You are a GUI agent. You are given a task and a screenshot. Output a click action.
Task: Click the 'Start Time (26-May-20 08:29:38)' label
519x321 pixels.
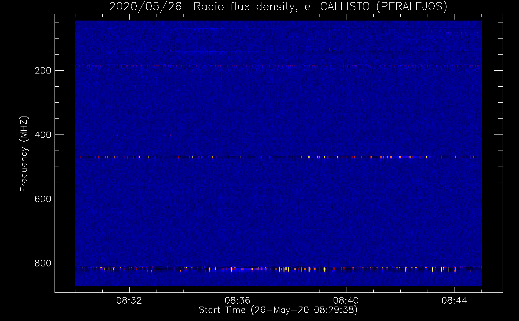(278, 310)
